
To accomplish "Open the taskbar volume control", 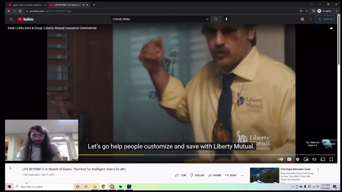I will point(317,187).
